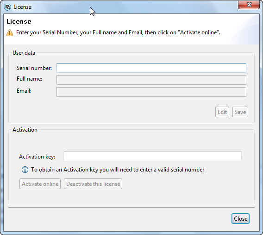Click the Activation key label
263x235 pixels.
pos(37,157)
